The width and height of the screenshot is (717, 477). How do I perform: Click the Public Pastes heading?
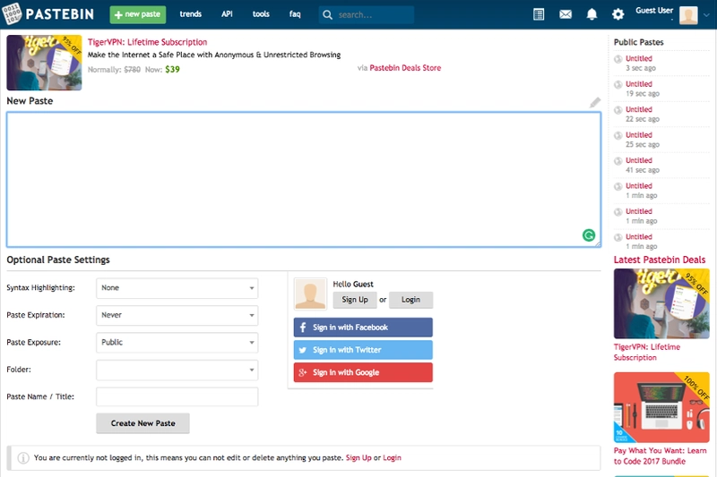click(638, 42)
